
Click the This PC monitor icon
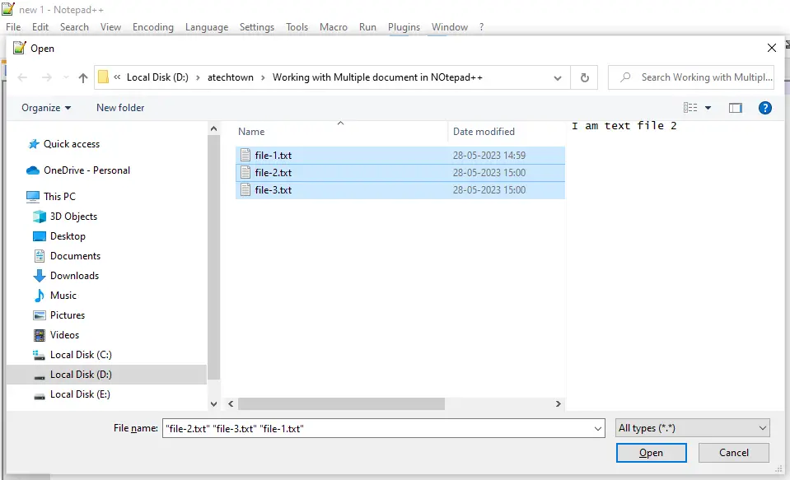33,197
